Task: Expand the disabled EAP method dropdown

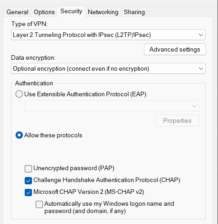Action: pos(194,106)
